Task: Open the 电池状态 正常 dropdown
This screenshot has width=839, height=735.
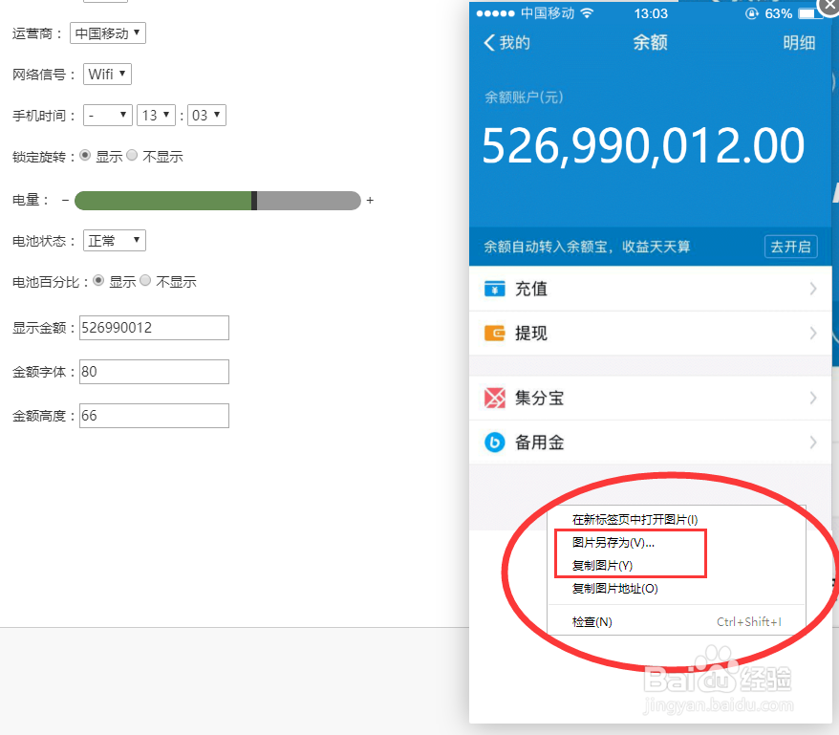Action: click(x=115, y=240)
